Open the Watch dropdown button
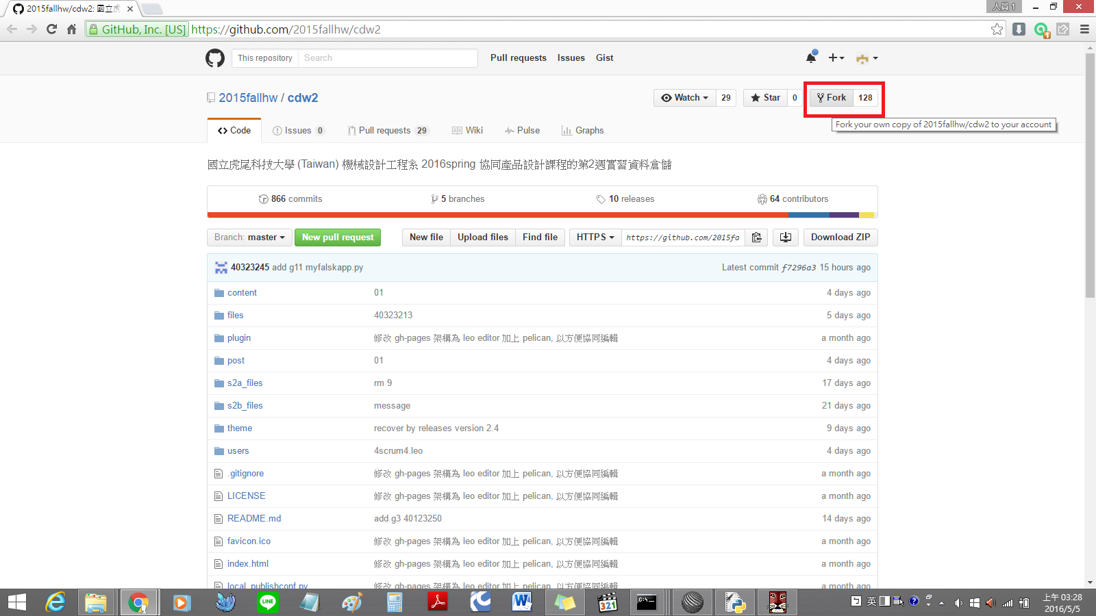The height and width of the screenshot is (616, 1096). coord(684,98)
